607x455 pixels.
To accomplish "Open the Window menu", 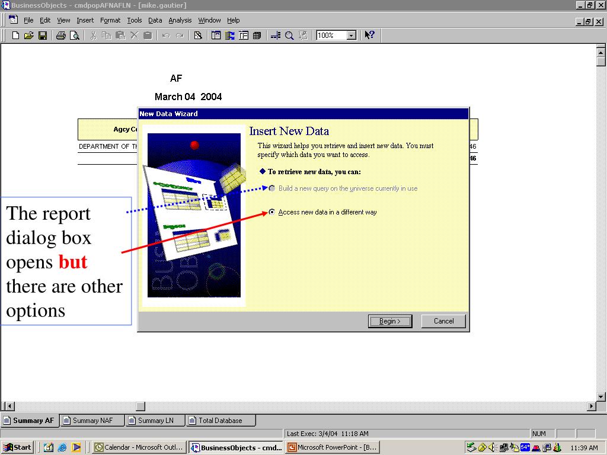I will point(209,20).
